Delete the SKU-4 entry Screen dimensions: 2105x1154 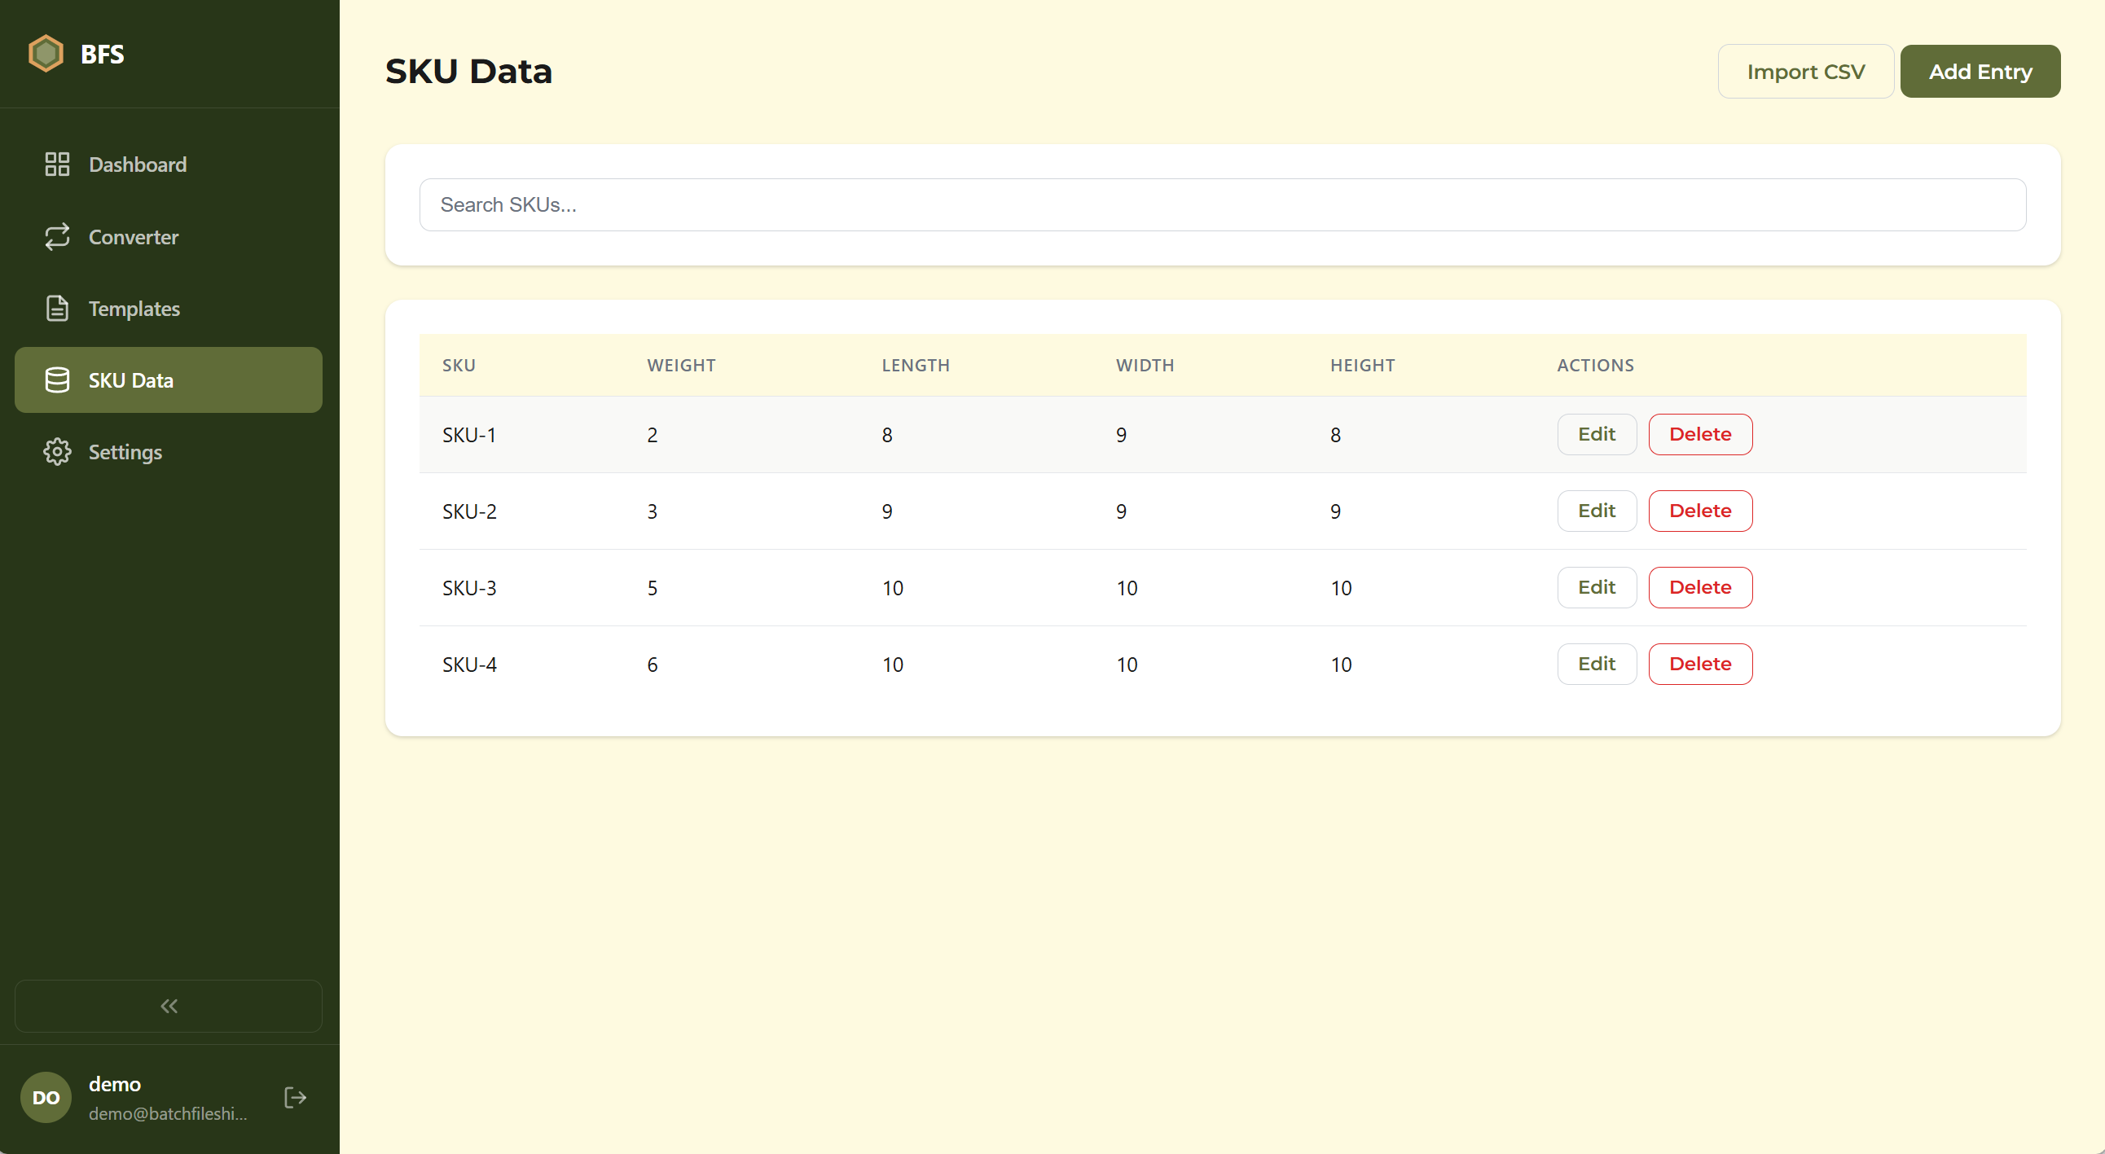pyautogui.click(x=1699, y=663)
